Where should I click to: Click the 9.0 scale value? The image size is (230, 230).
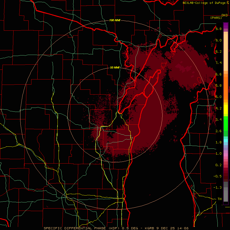tap(218, 40)
